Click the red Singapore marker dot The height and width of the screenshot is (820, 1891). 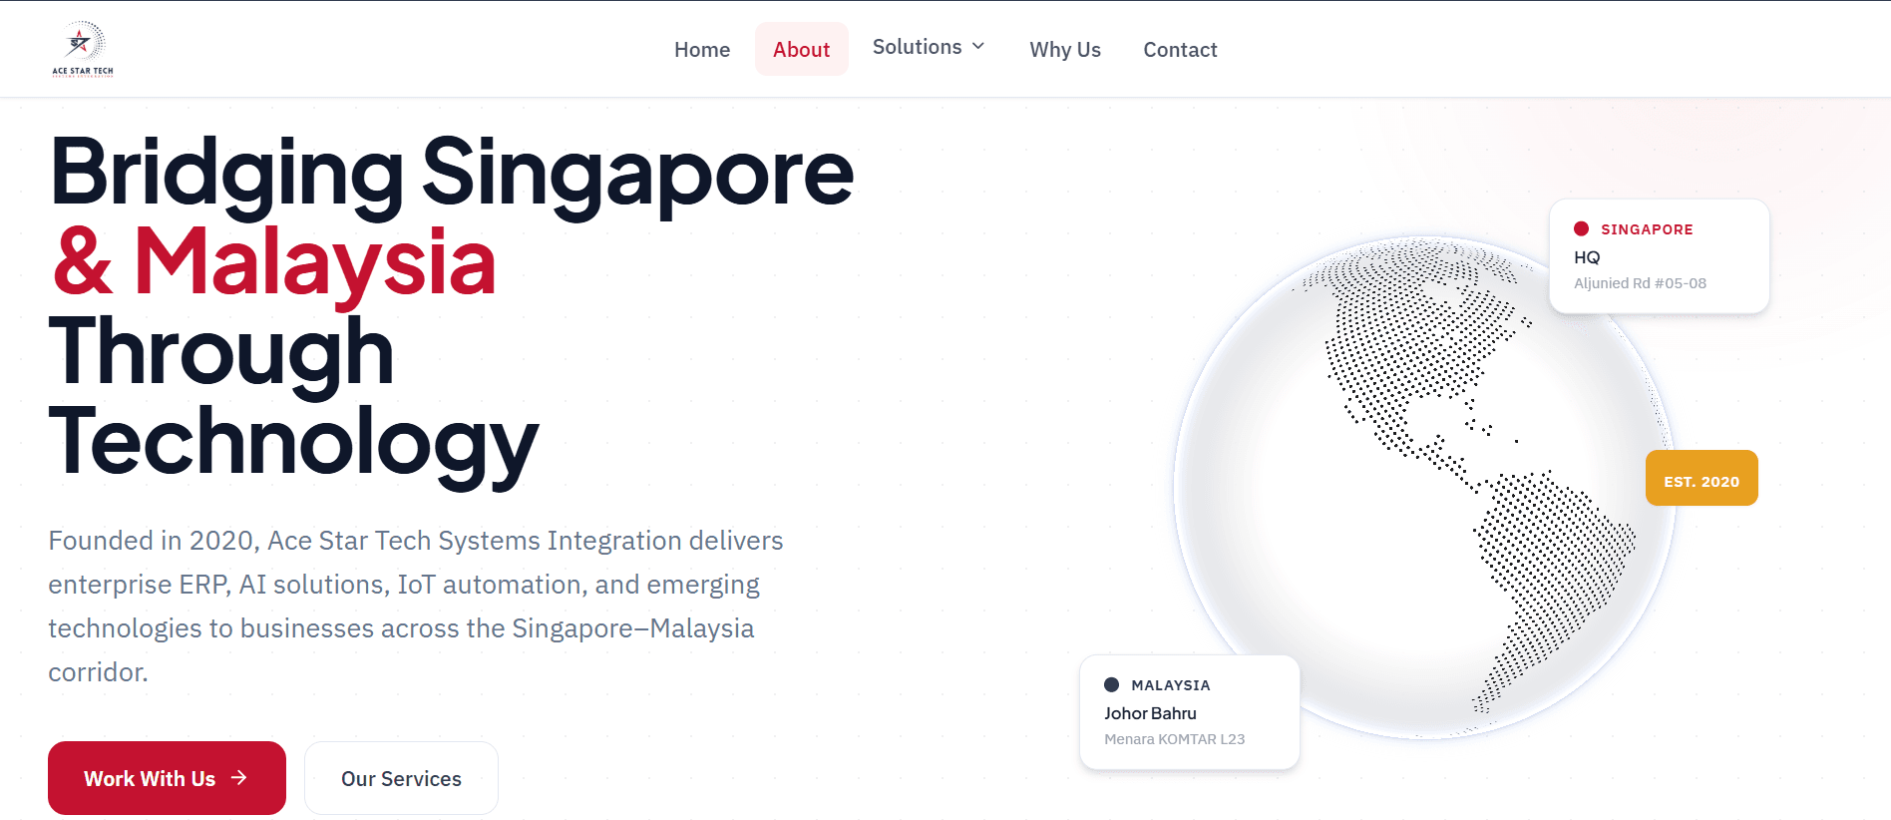(1581, 228)
